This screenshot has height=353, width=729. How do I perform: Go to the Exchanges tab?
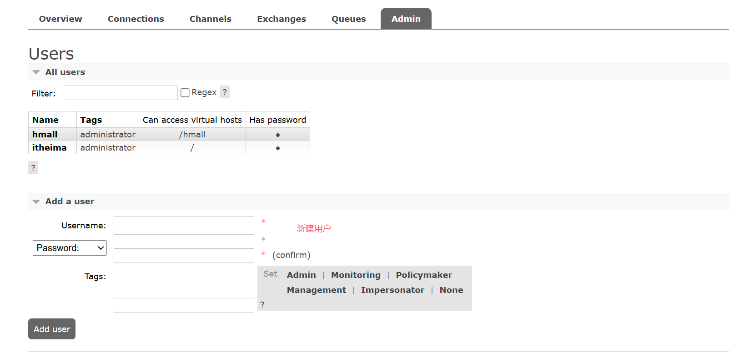(x=281, y=19)
